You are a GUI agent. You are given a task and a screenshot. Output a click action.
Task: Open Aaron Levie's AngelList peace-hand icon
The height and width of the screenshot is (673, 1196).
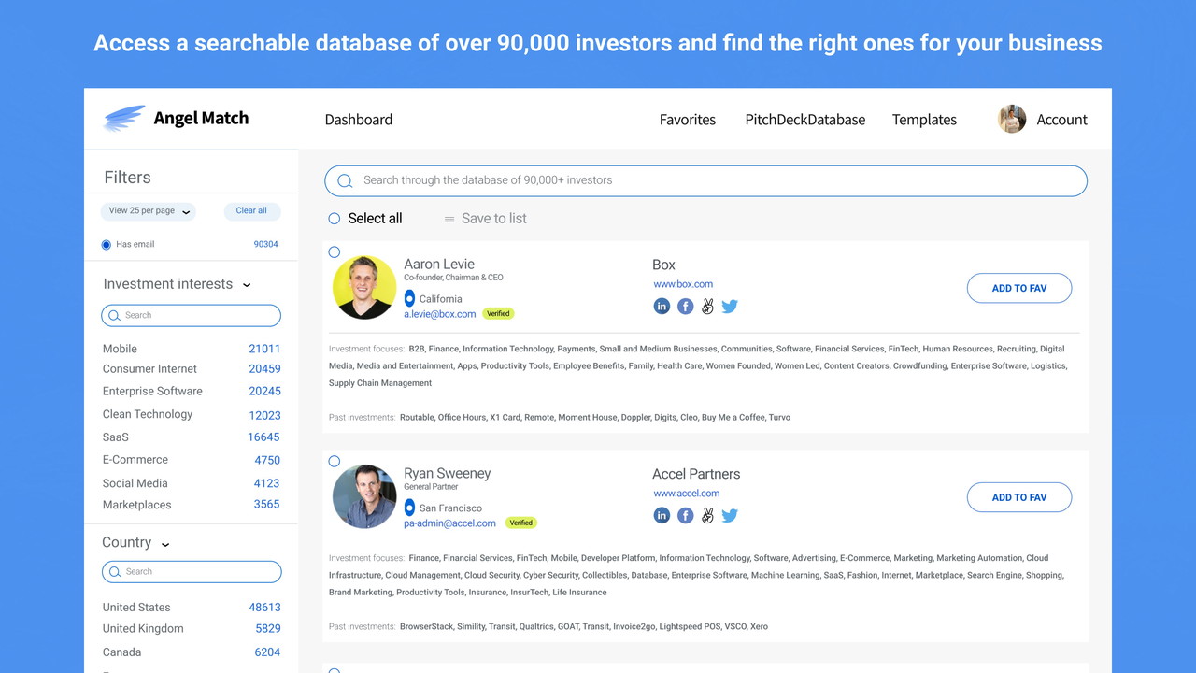point(707,307)
